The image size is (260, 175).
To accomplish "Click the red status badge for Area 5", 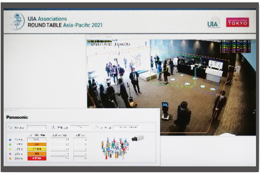I will point(36,158).
